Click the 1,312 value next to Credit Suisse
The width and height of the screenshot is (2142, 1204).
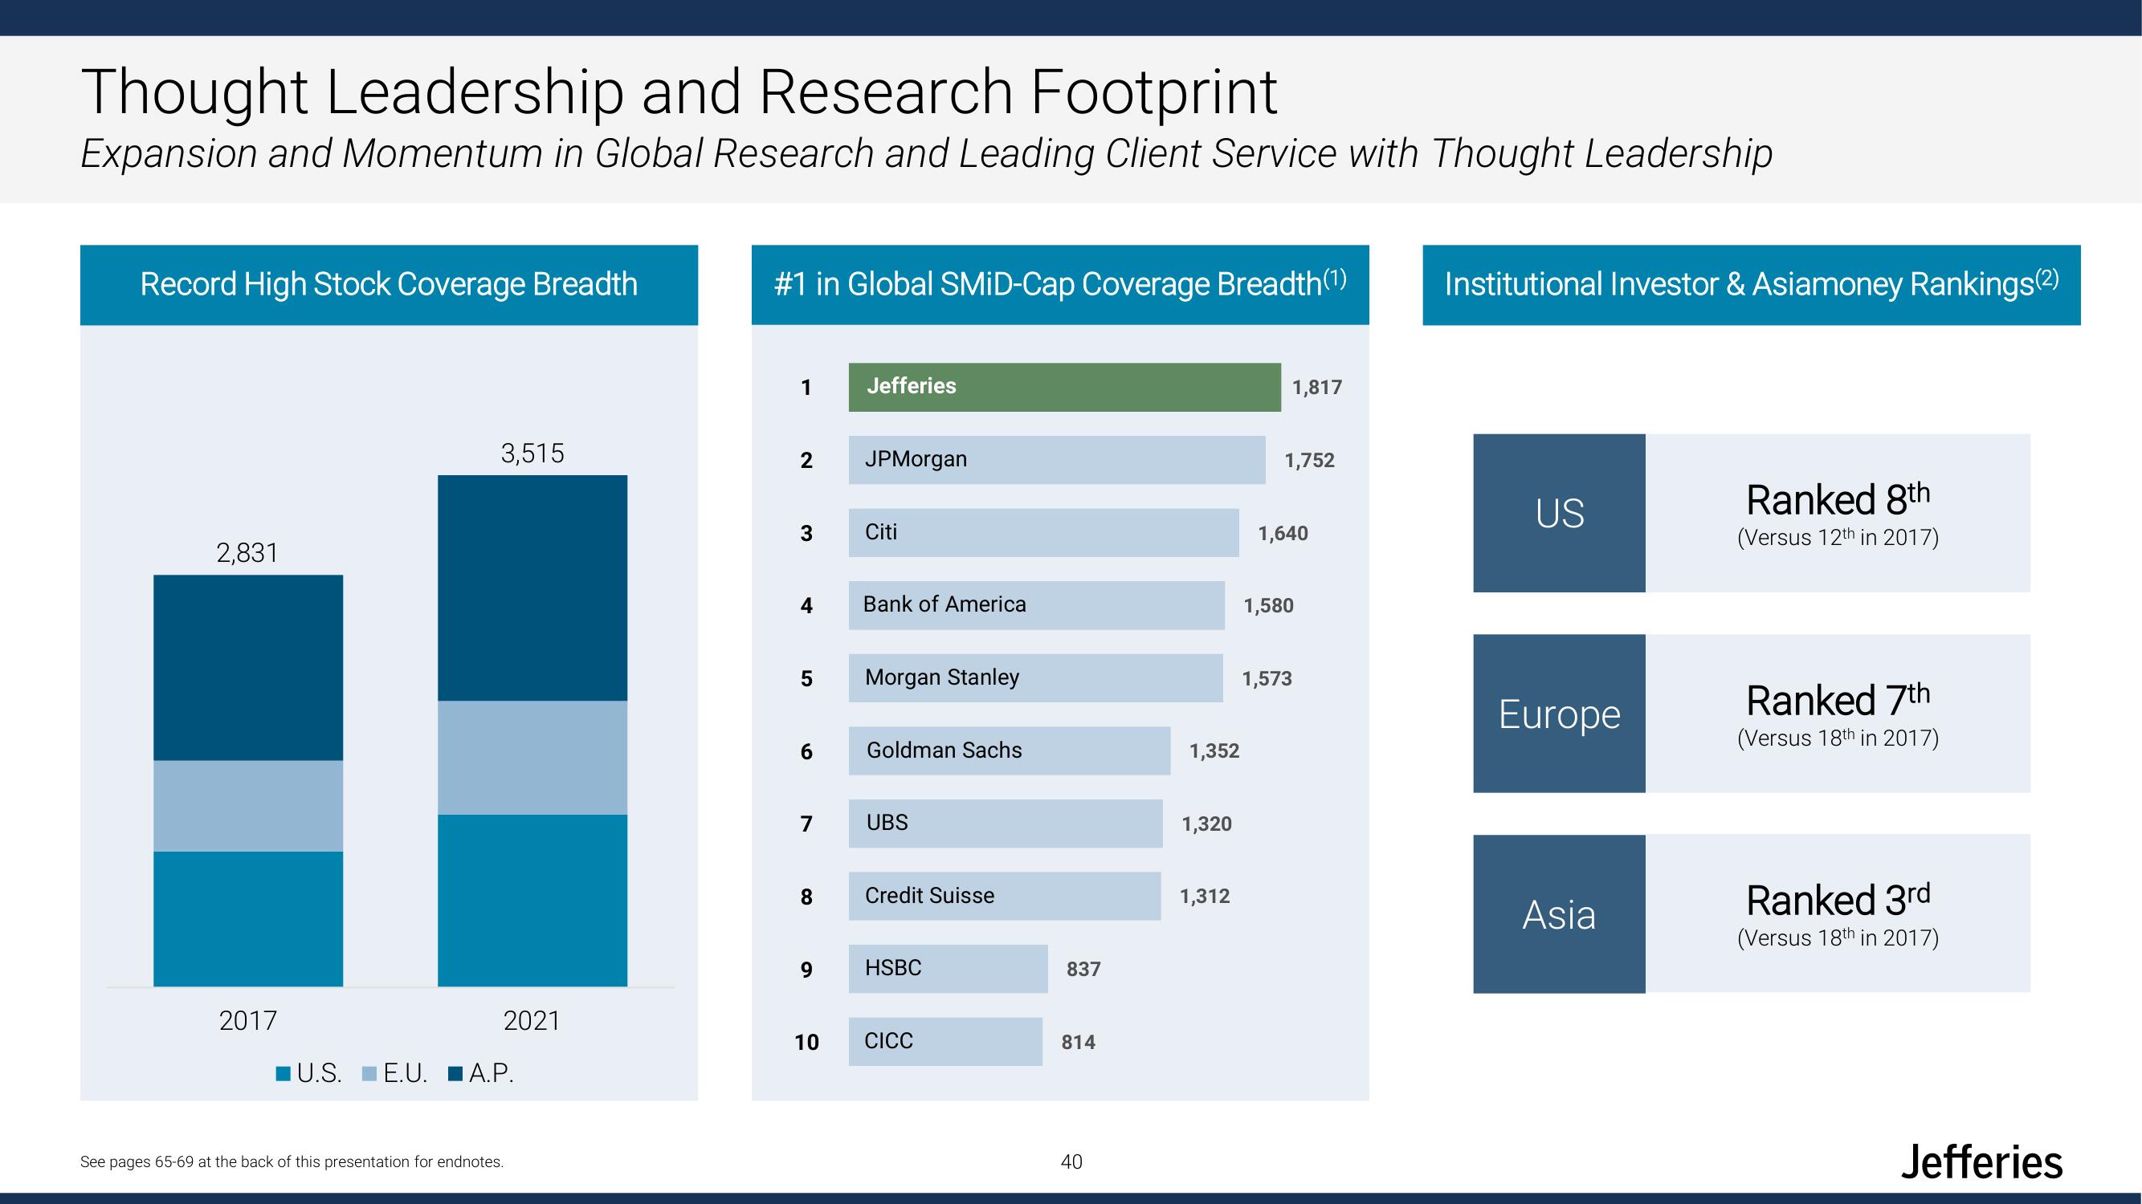point(1205,897)
